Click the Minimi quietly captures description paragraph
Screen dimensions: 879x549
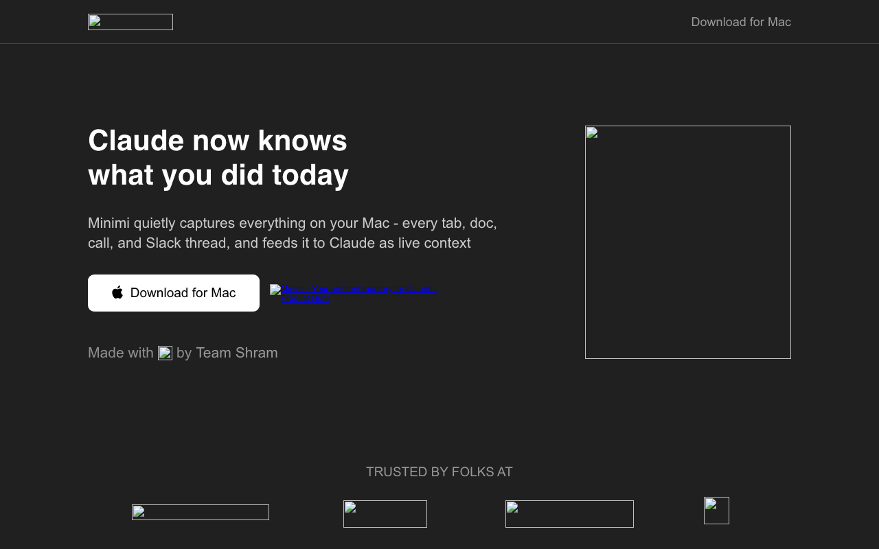293,233
